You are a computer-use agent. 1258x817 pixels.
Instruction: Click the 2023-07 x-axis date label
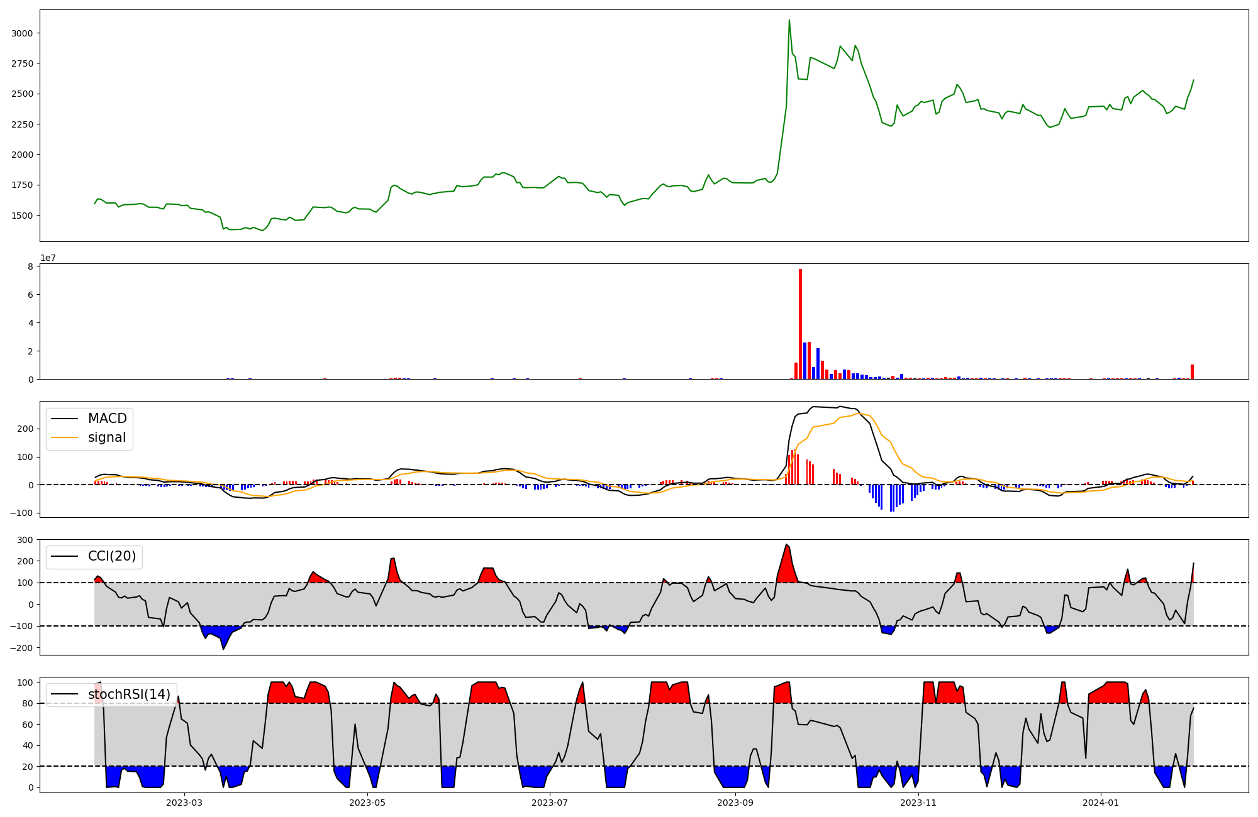550,803
